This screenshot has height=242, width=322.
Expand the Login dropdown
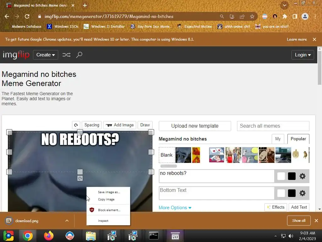tap(303, 55)
